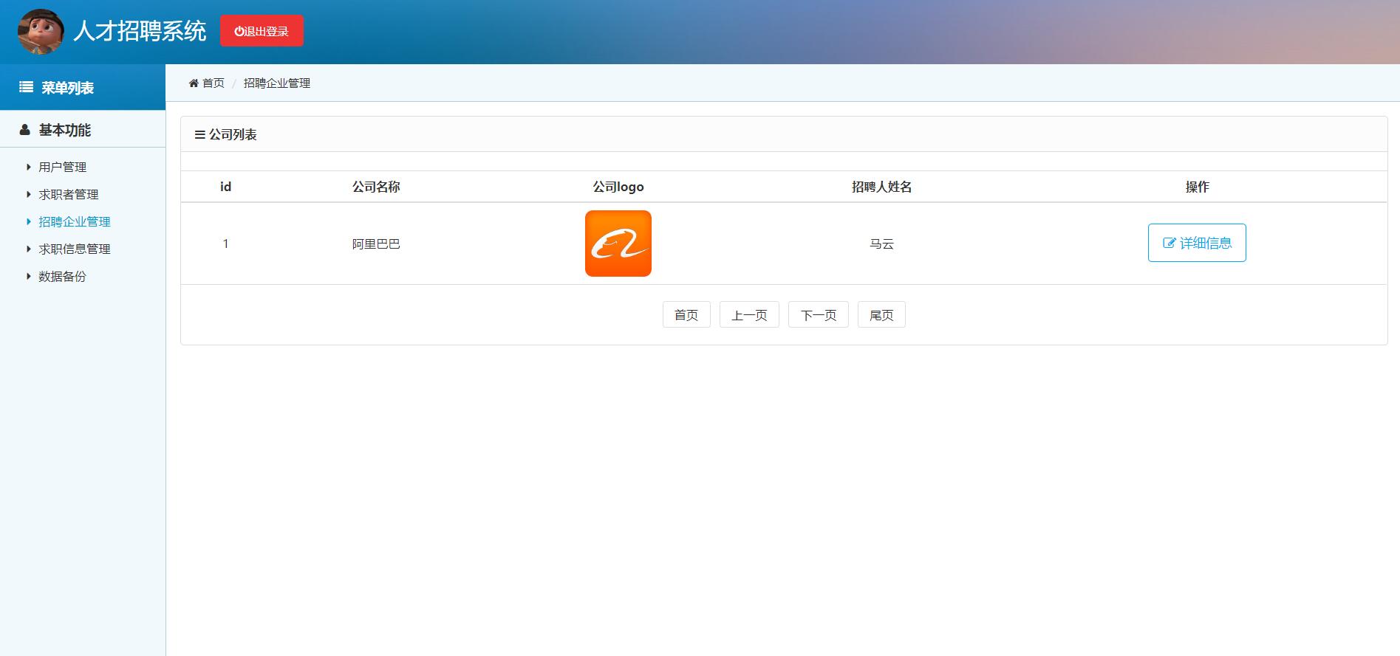Open 求职者管理 in the sidebar
1400x656 pixels.
pos(69,195)
